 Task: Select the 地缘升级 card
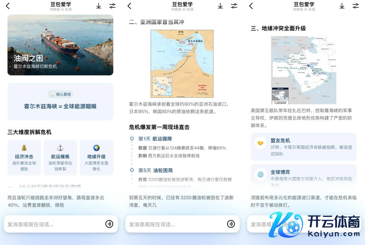(x=96, y=158)
